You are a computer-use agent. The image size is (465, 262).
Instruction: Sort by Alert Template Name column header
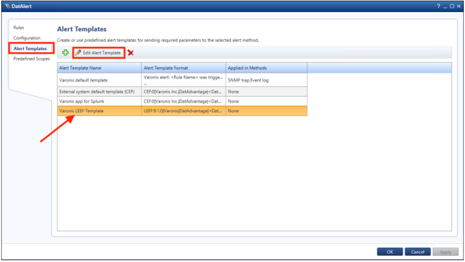point(99,68)
